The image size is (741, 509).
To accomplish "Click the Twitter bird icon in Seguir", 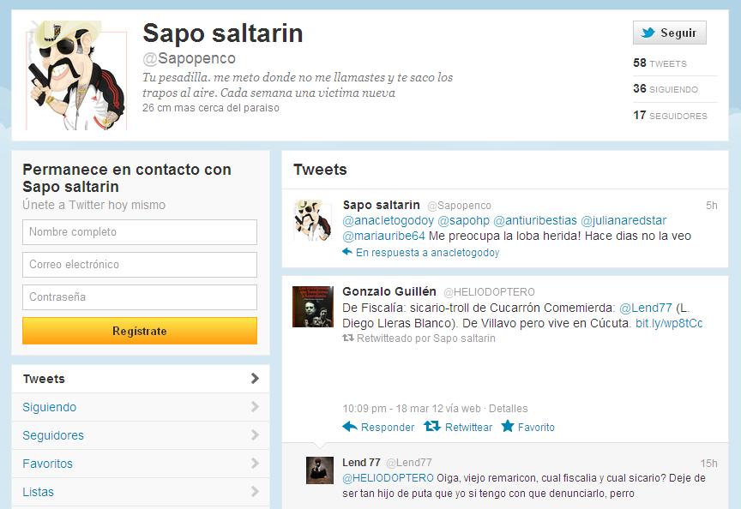I will [648, 33].
